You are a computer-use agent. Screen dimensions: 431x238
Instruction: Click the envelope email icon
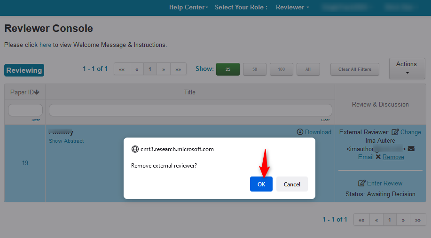click(411, 149)
